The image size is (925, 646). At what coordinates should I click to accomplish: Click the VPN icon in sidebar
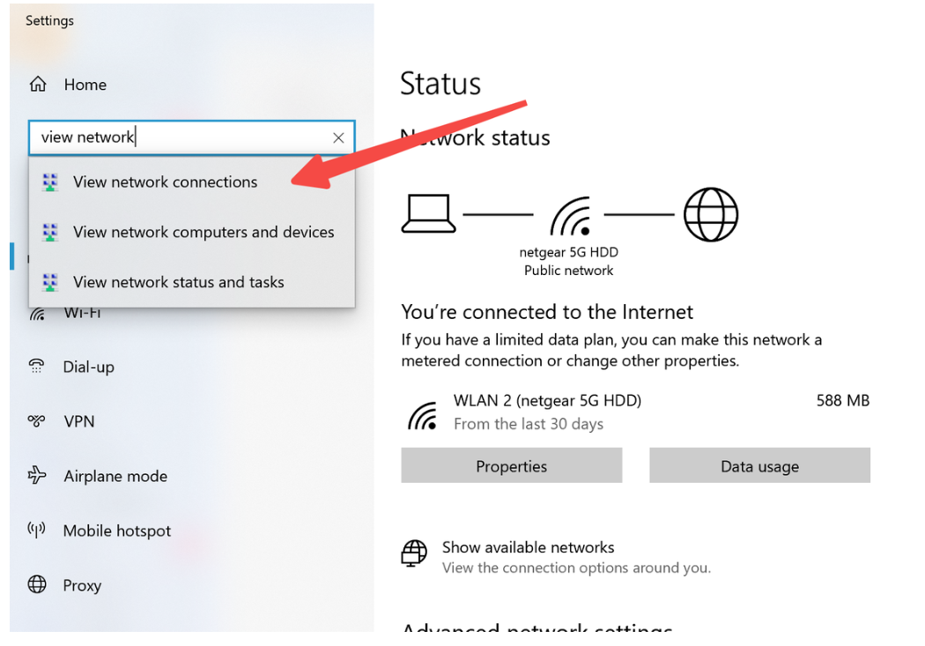tap(37, 421)
